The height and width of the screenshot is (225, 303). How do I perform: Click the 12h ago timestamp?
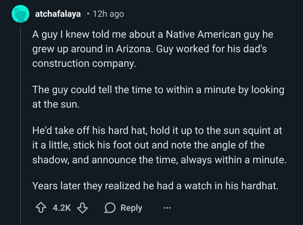(x=109, y=13)
